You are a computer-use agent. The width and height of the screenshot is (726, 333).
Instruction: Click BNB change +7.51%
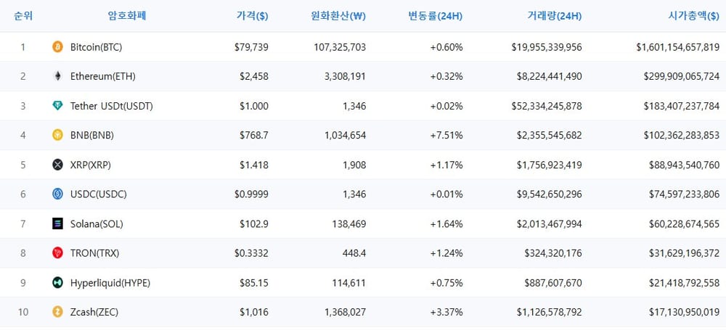(446, 135)
